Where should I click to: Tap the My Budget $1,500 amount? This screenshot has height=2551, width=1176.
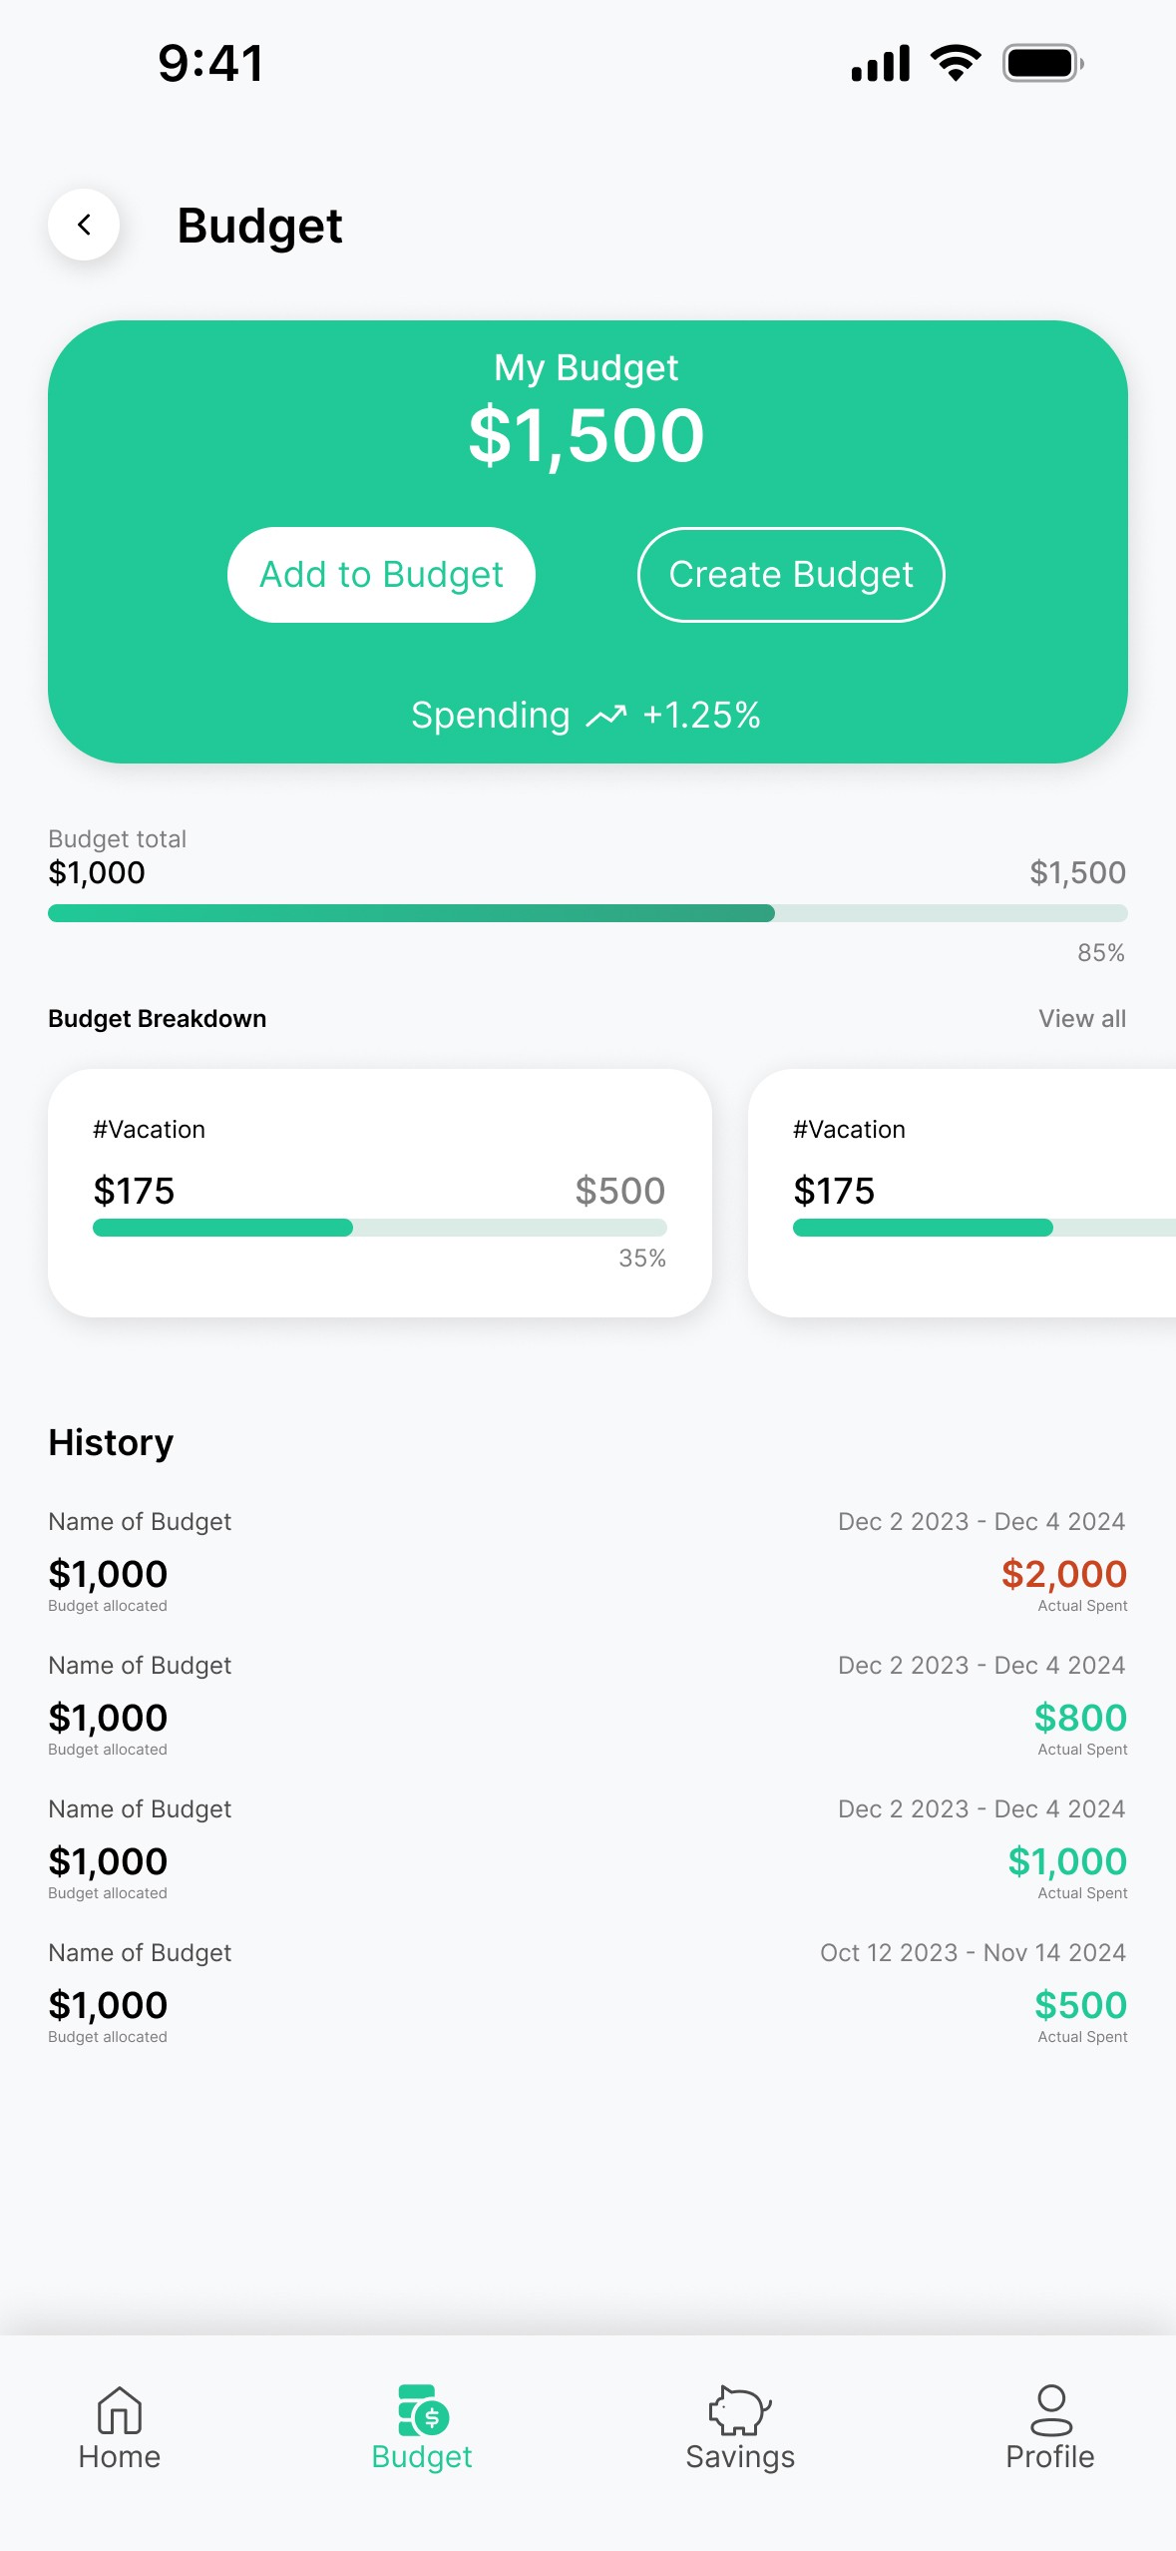[587, 435]
